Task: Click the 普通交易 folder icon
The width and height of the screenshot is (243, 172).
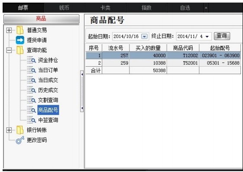Action: (x=20, y=30)
